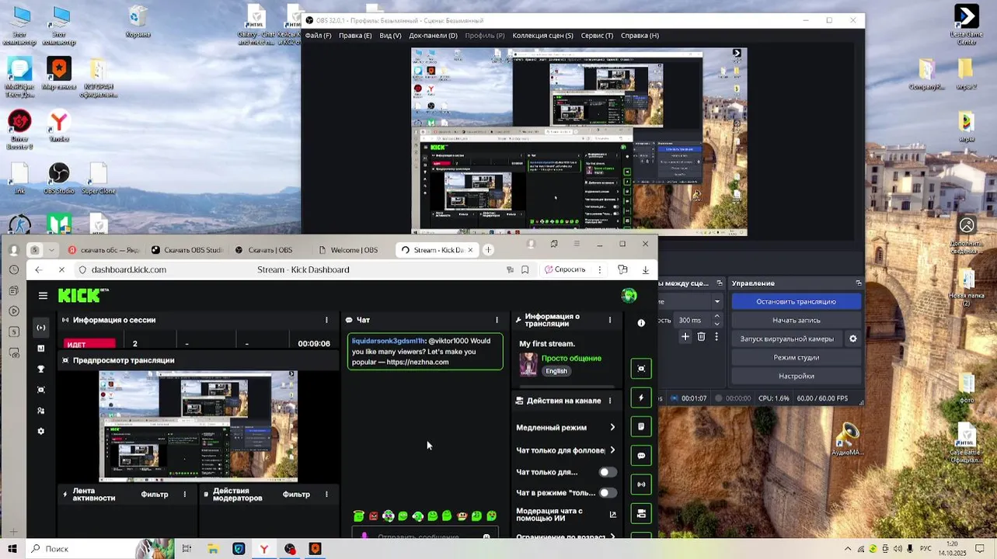Open transition three-dot options in OBS

716,337
